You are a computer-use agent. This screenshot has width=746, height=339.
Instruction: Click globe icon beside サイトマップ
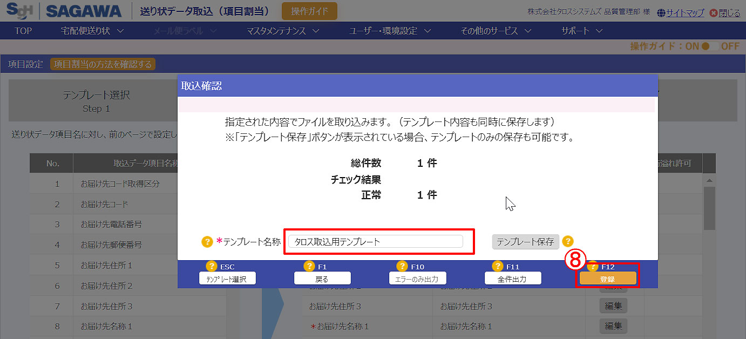pyautogui.click(x=661, y=13)
